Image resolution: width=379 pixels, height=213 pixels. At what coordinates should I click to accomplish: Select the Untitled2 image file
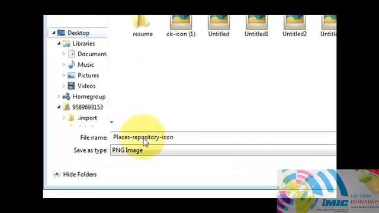pos(294,26)
